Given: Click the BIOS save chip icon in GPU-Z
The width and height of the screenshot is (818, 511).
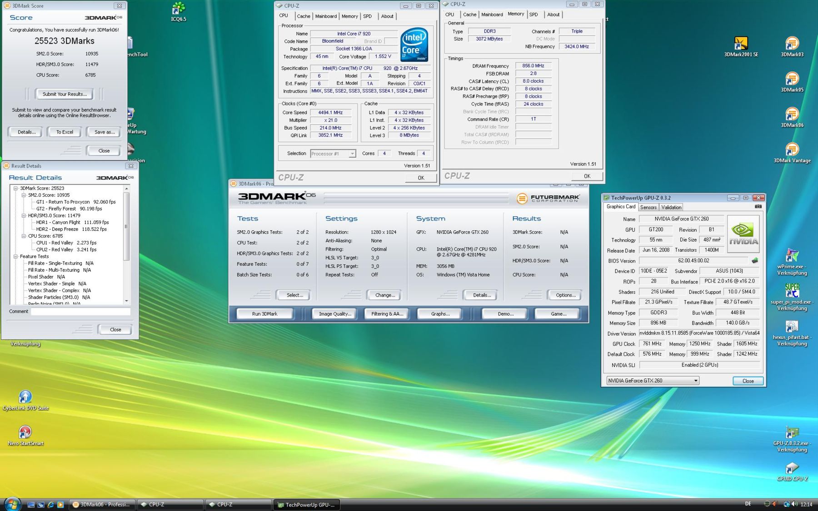Looking at the screenshot, I should point(754,261).
